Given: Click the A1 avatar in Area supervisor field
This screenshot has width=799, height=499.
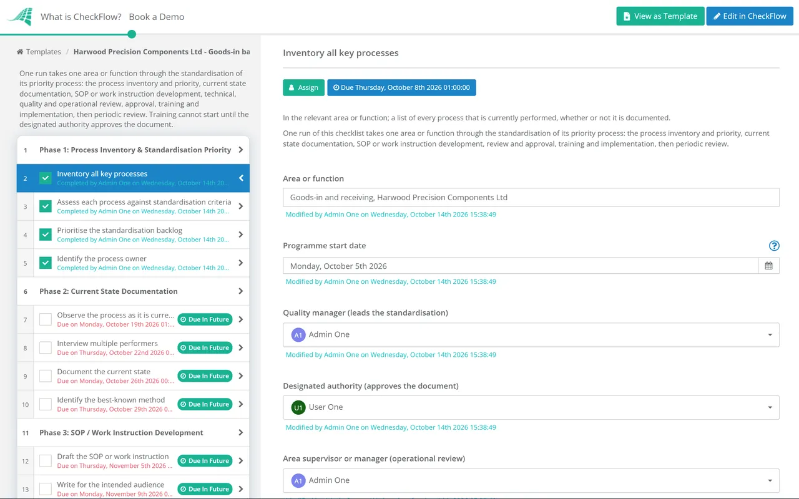Looking at the screenshot, I should (298, 481).
